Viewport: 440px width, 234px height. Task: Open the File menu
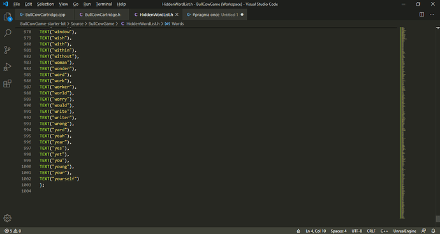tap(17, 4)
